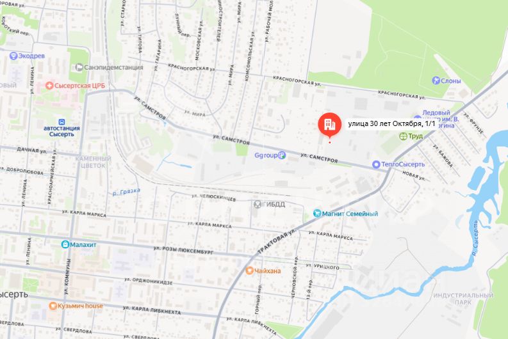
Task: Select the ГИБДД marker icon
Action: click(258, 205)
